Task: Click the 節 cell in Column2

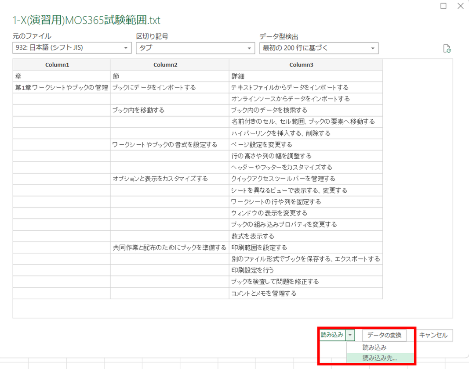Action: tap(170, 76)
